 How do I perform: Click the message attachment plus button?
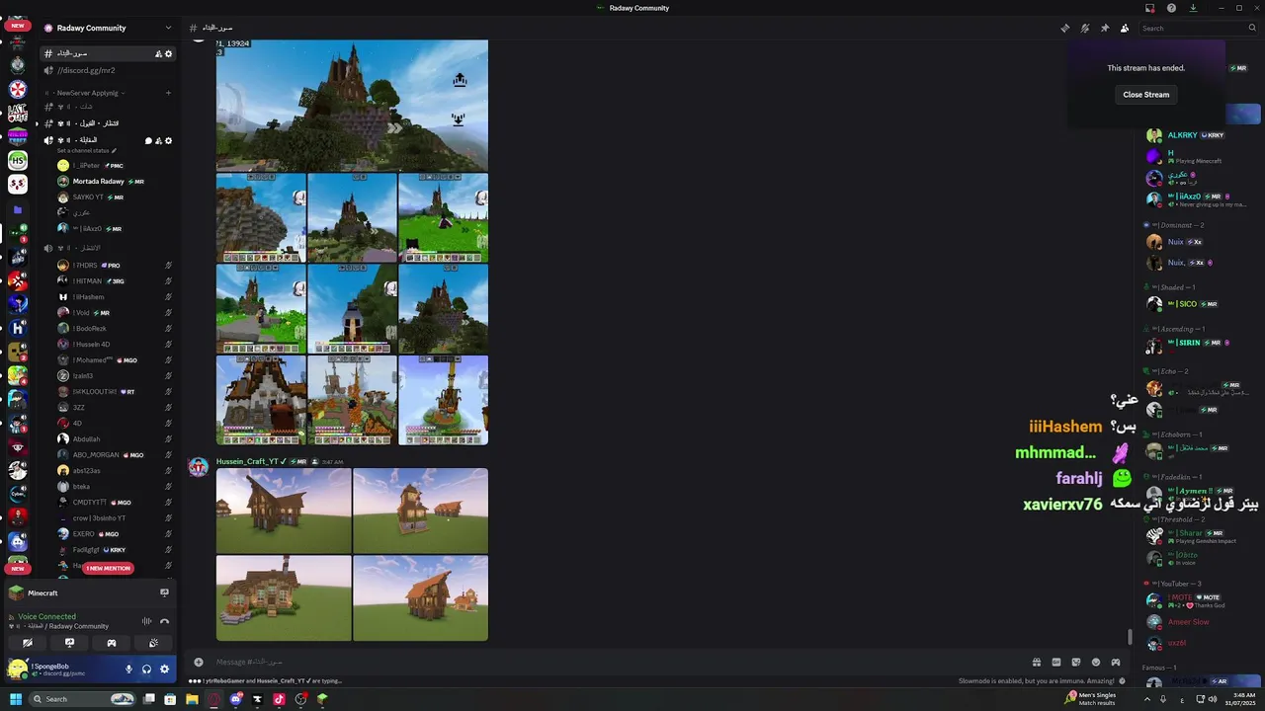click(x=198, y=662)
